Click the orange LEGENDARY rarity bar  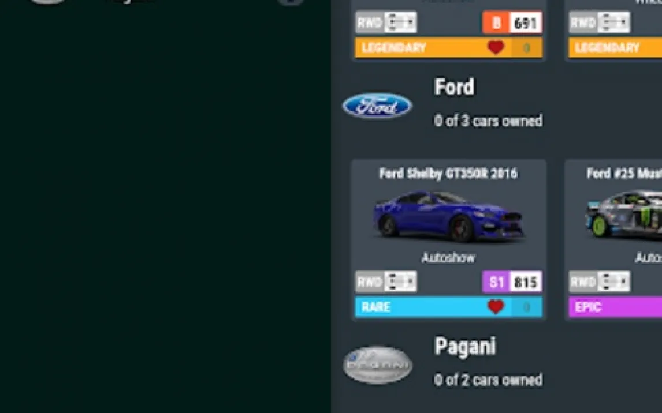click(x=448, y=48)
